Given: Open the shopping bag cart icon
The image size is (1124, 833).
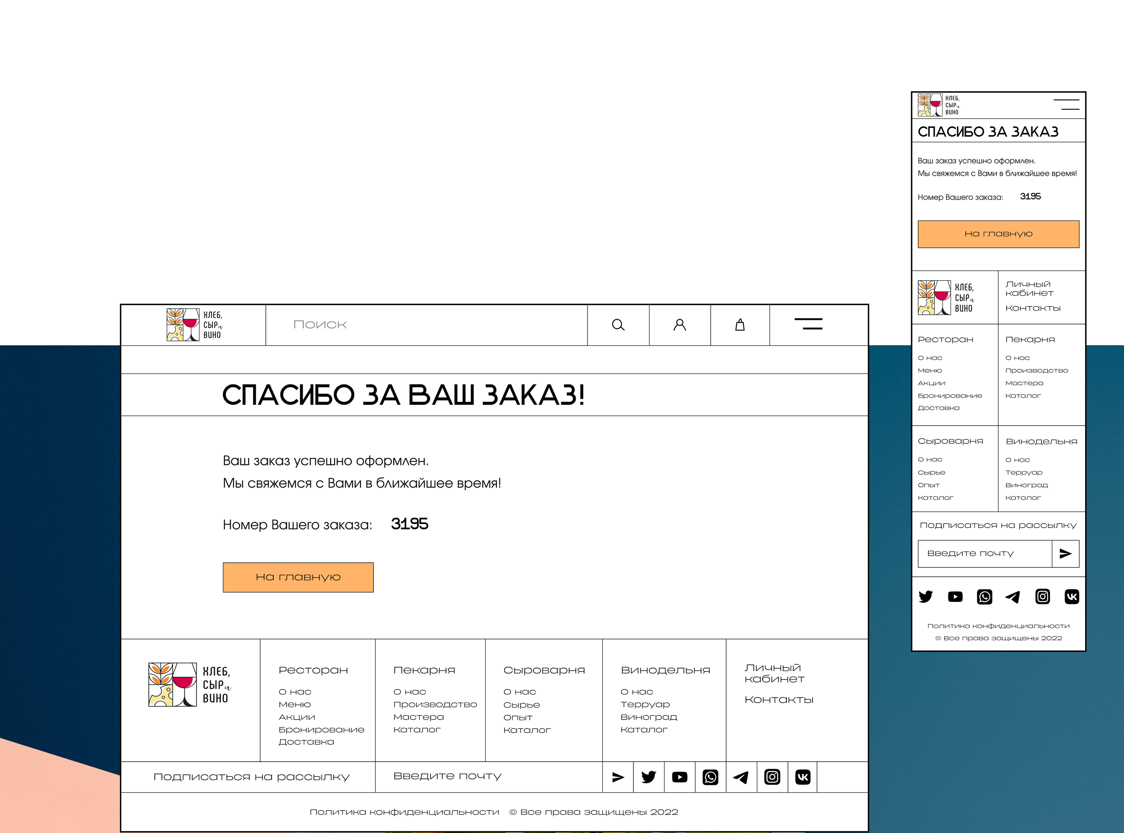Looking at the screenshot, I should pos(740,325).
